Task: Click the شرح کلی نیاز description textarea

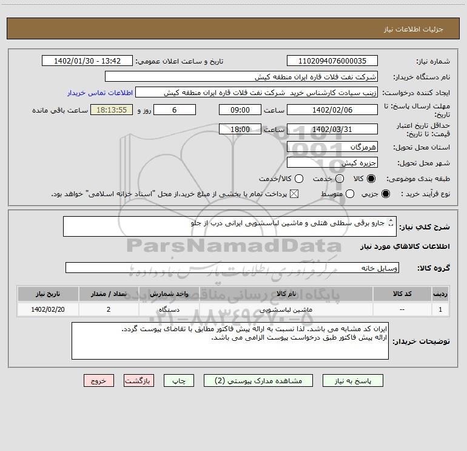Action: [230, 226]
